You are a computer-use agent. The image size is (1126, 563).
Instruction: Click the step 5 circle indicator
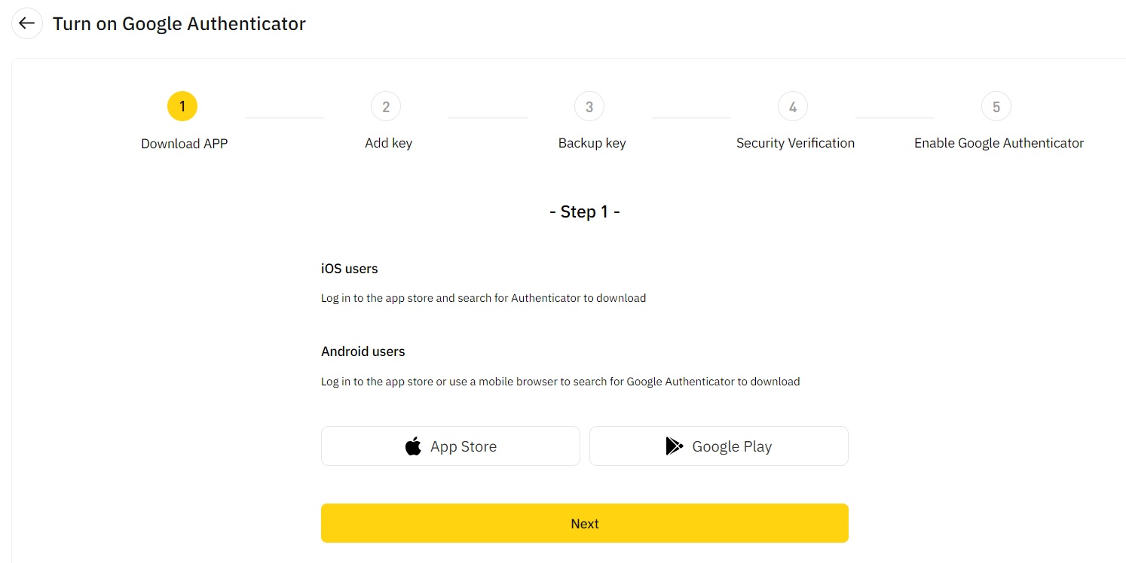pyautogui.click(x=996, y=106)
